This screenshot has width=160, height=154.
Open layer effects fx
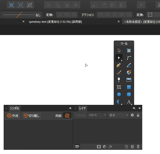tap(110, 147)
